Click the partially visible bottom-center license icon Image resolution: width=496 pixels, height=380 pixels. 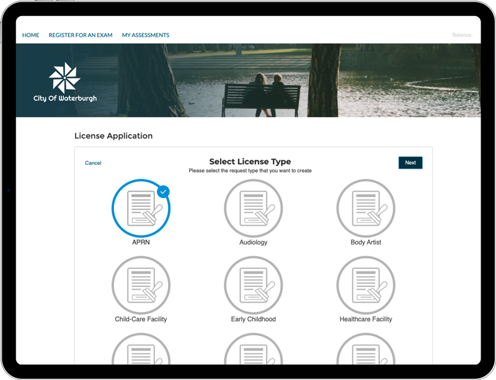tap(253, 350)
